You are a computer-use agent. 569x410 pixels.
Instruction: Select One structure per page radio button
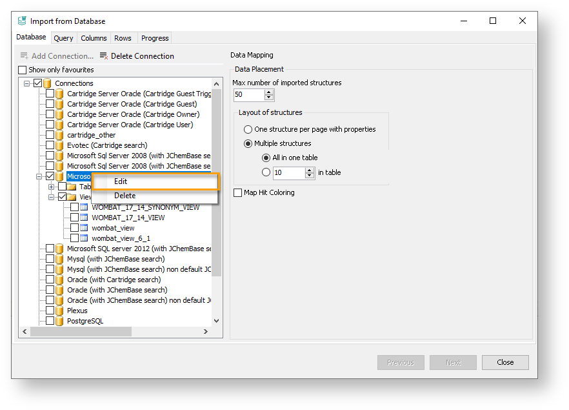coord(248,129)
